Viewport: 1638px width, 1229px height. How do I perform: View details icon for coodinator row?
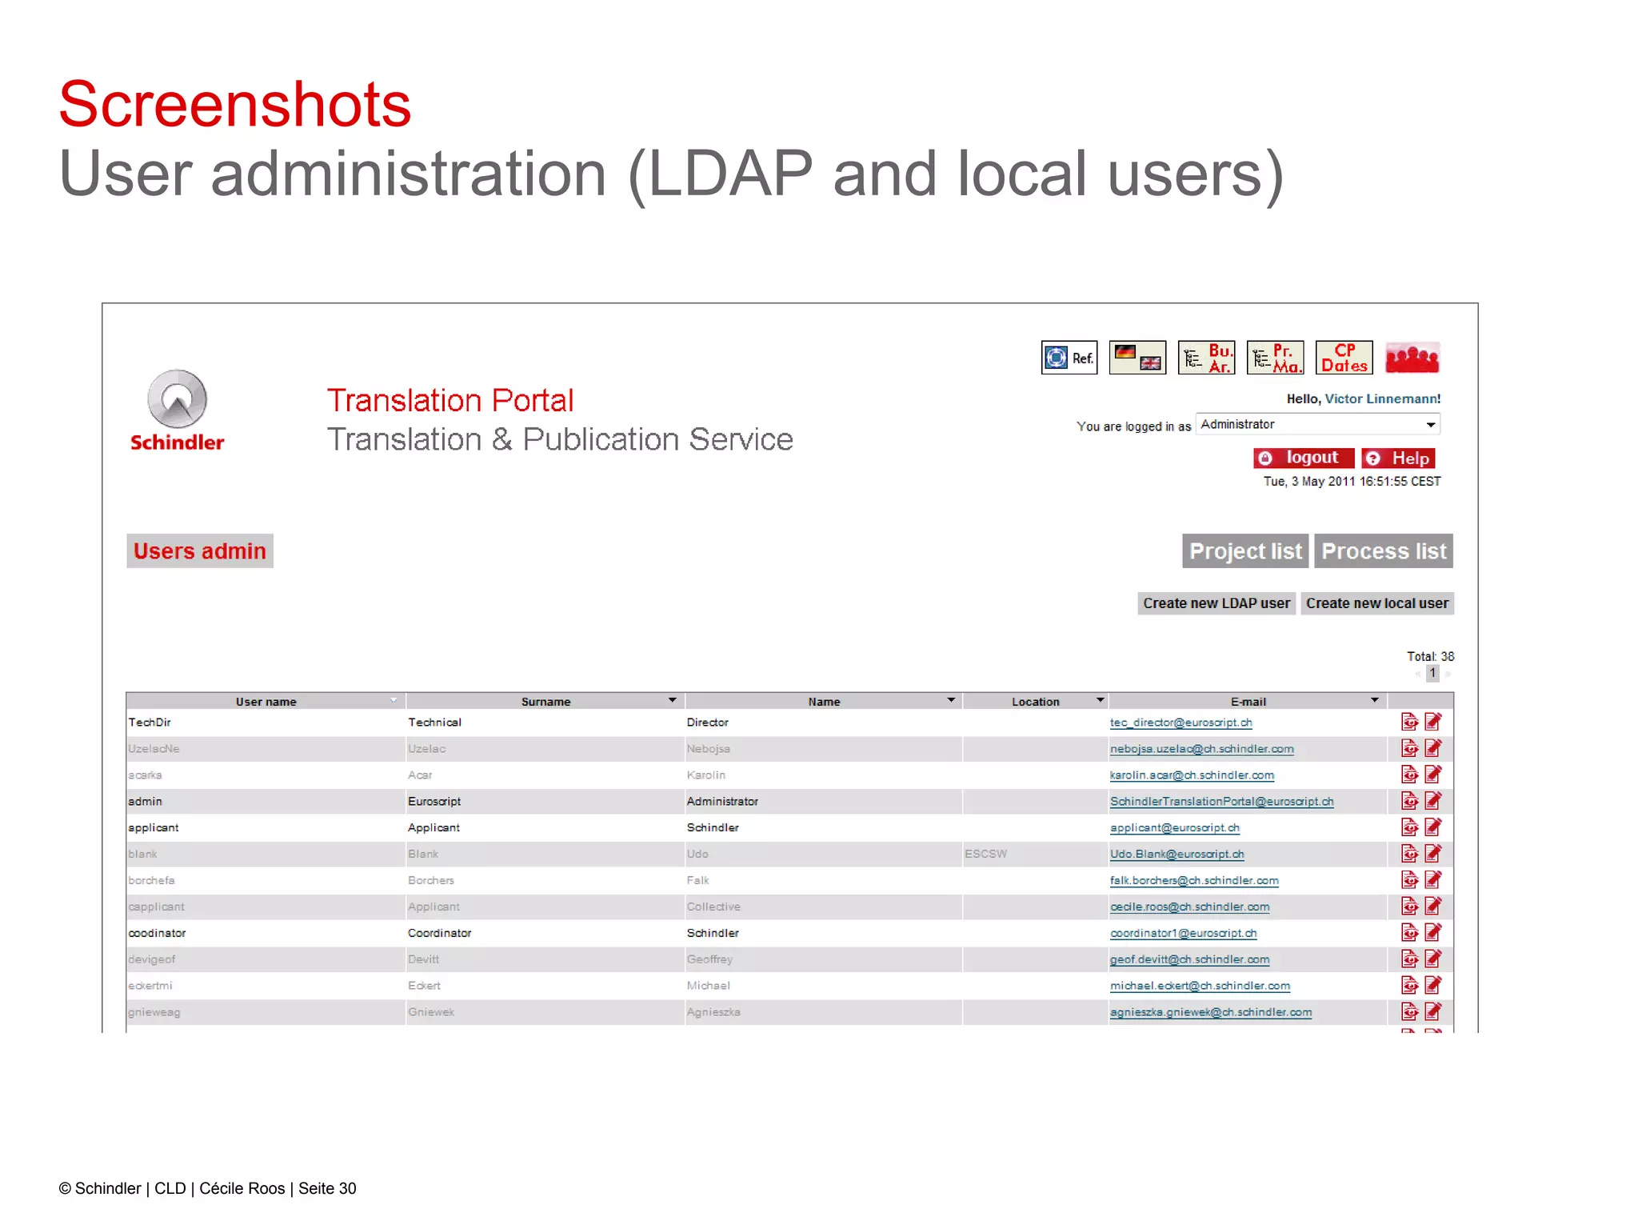pyautogui.click(x=1409, y=933)
